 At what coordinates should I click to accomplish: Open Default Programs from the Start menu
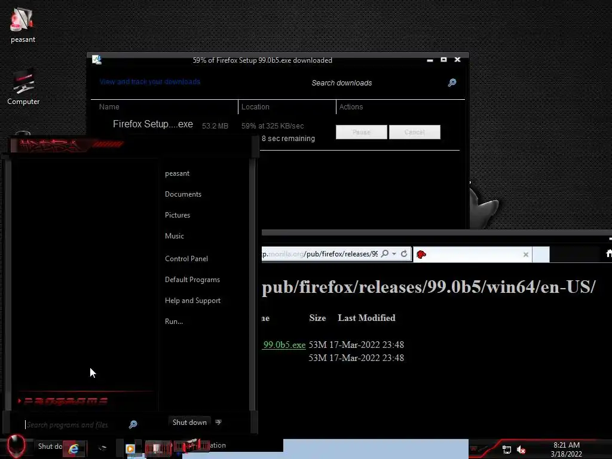[x=192, y=280]
